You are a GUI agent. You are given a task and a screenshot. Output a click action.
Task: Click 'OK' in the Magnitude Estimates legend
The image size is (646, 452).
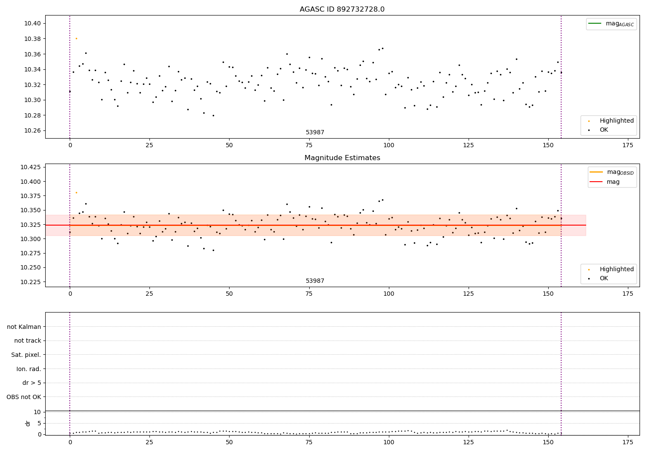599,279
